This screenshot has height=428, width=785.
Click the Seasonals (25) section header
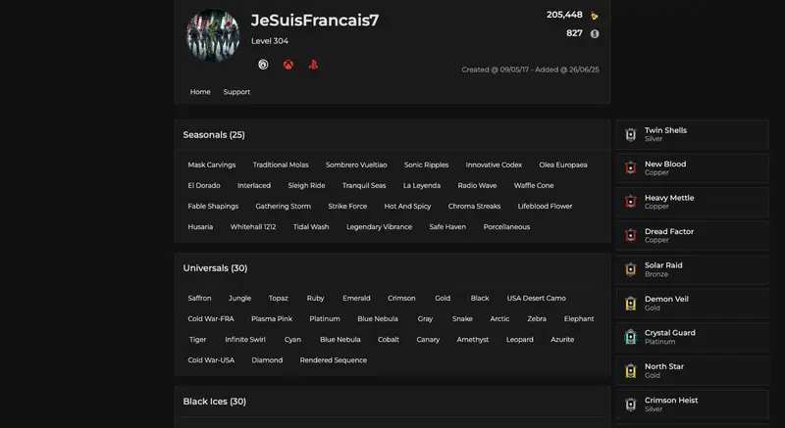(214, 135)
